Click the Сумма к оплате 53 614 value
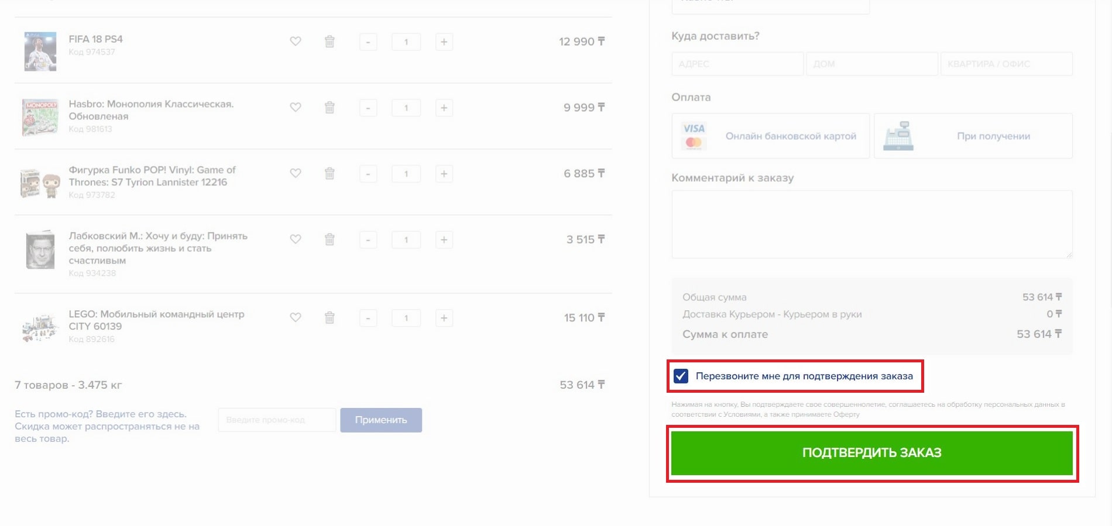 pos(1039,334)
